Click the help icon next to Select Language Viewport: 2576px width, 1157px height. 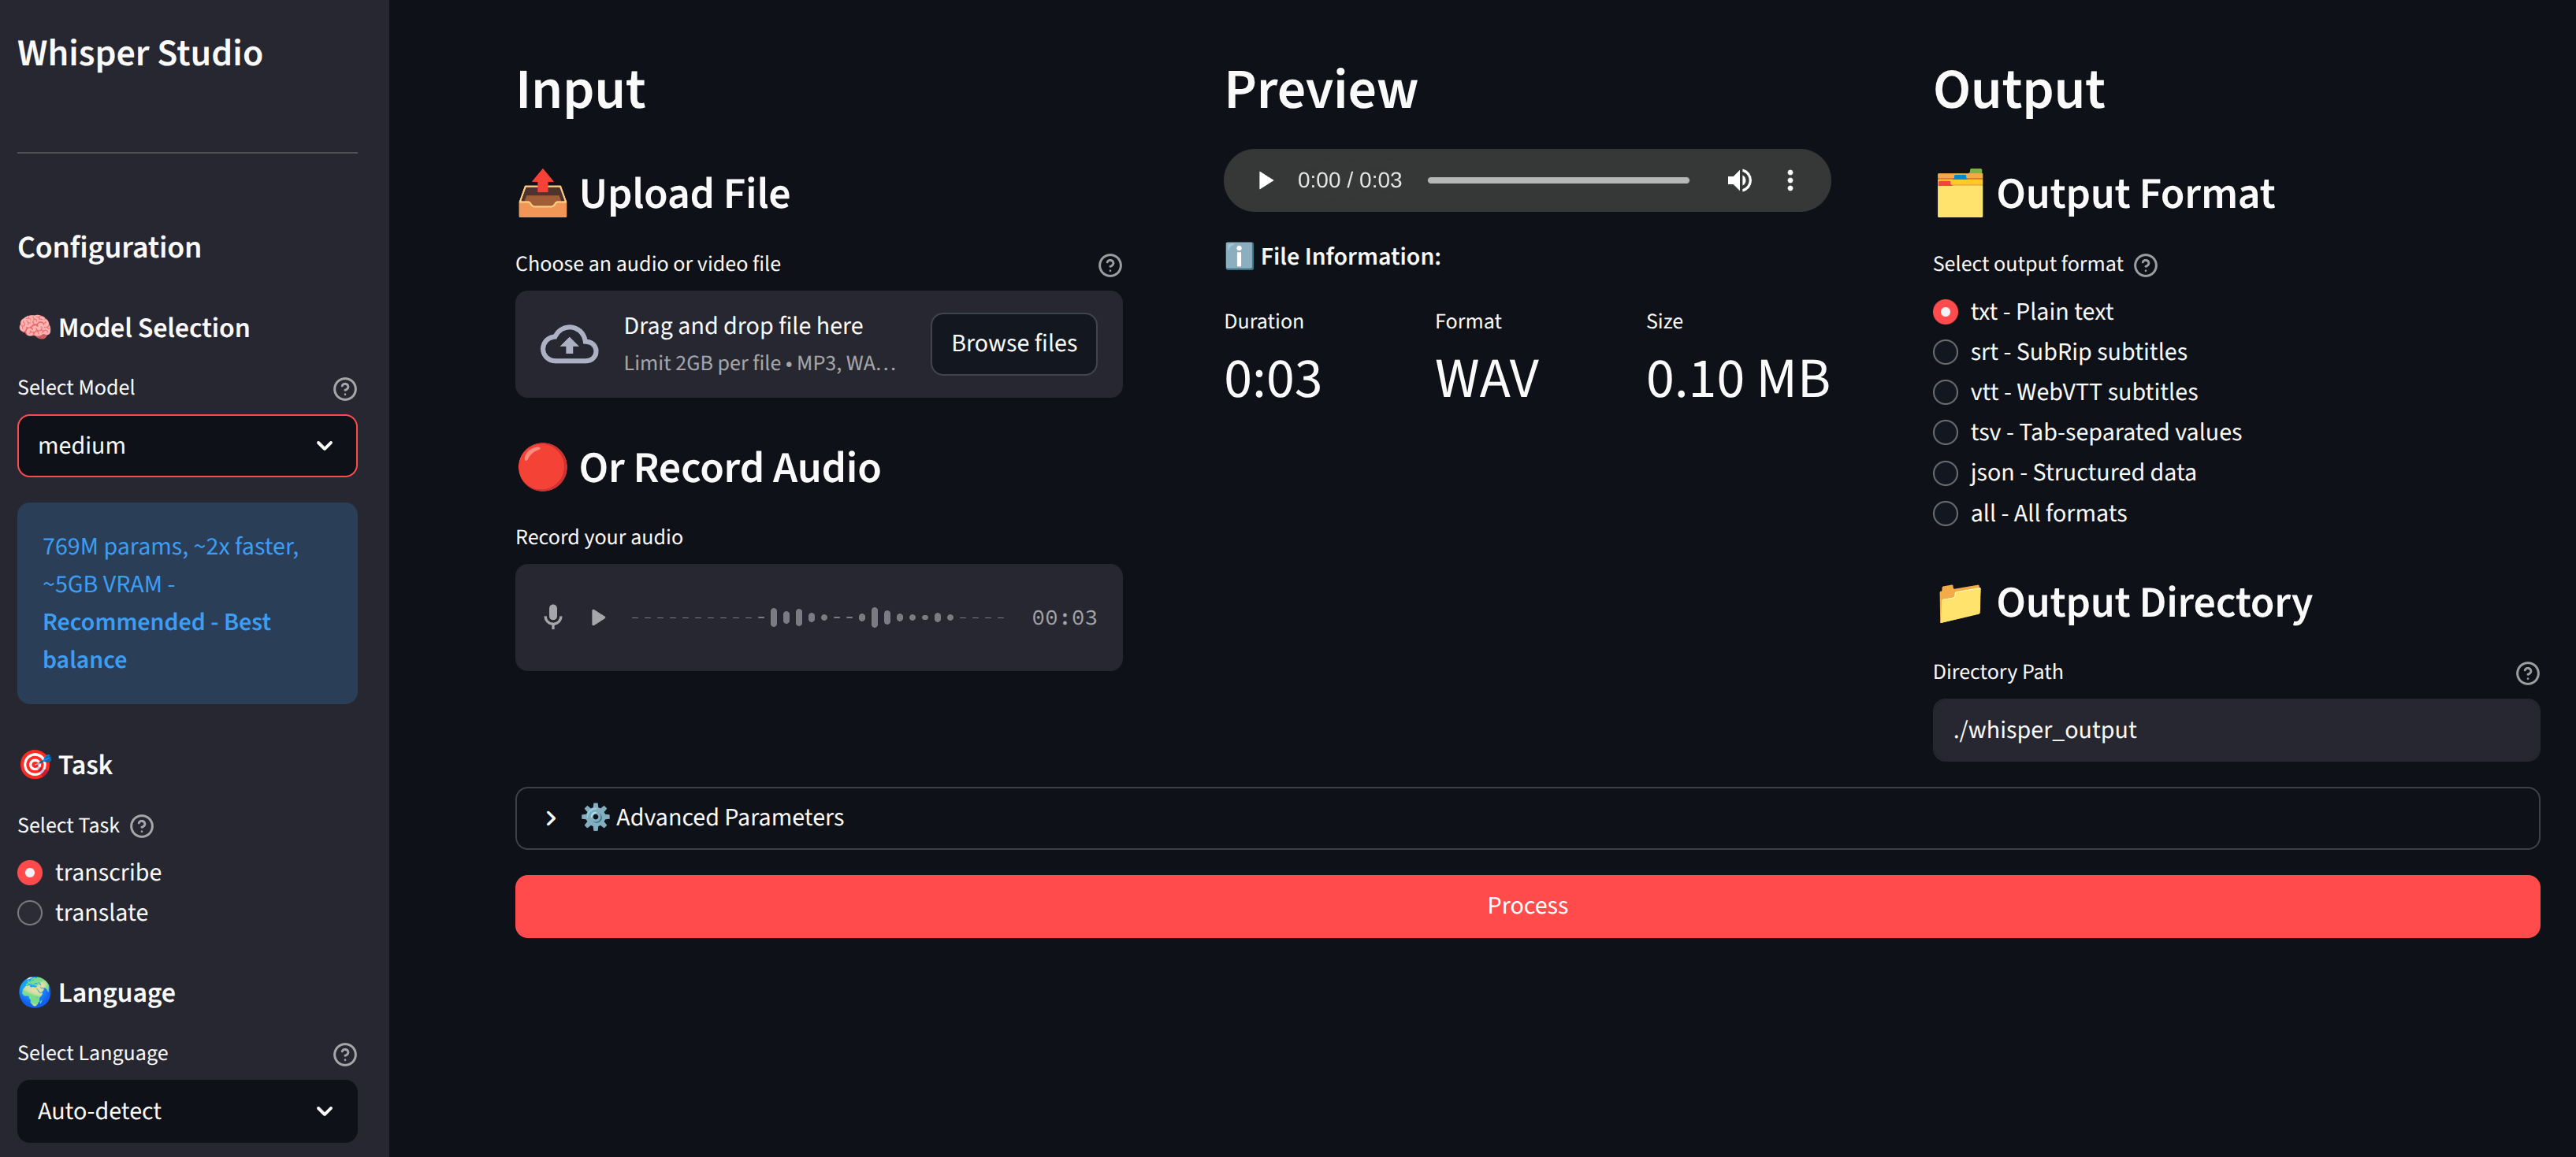(345, 1054)
